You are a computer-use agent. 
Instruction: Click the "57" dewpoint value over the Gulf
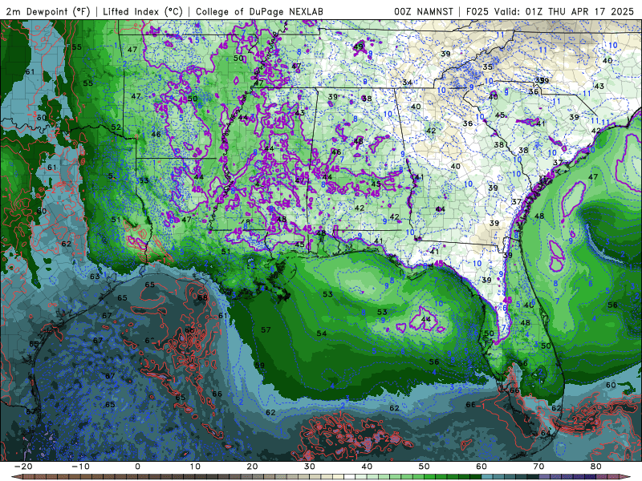pyautogui.click(x=266, y=329)
